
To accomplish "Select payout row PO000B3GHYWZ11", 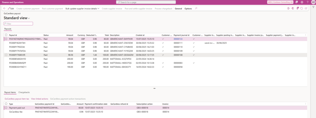I will click(155, 67).
